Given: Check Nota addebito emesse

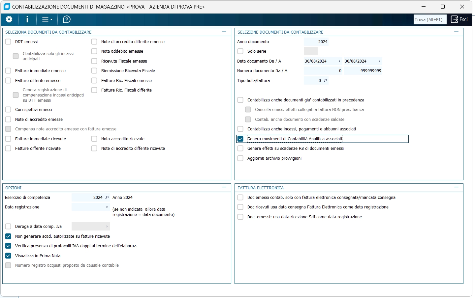Looking at the screenshot, I should [94, 51].
